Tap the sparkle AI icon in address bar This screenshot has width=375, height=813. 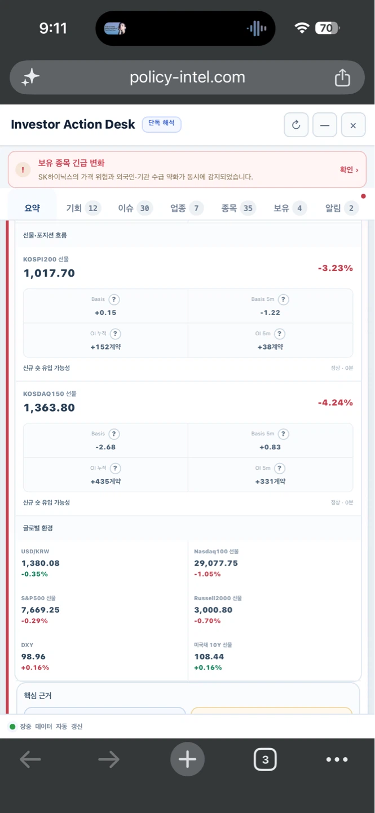click(30, 78)
